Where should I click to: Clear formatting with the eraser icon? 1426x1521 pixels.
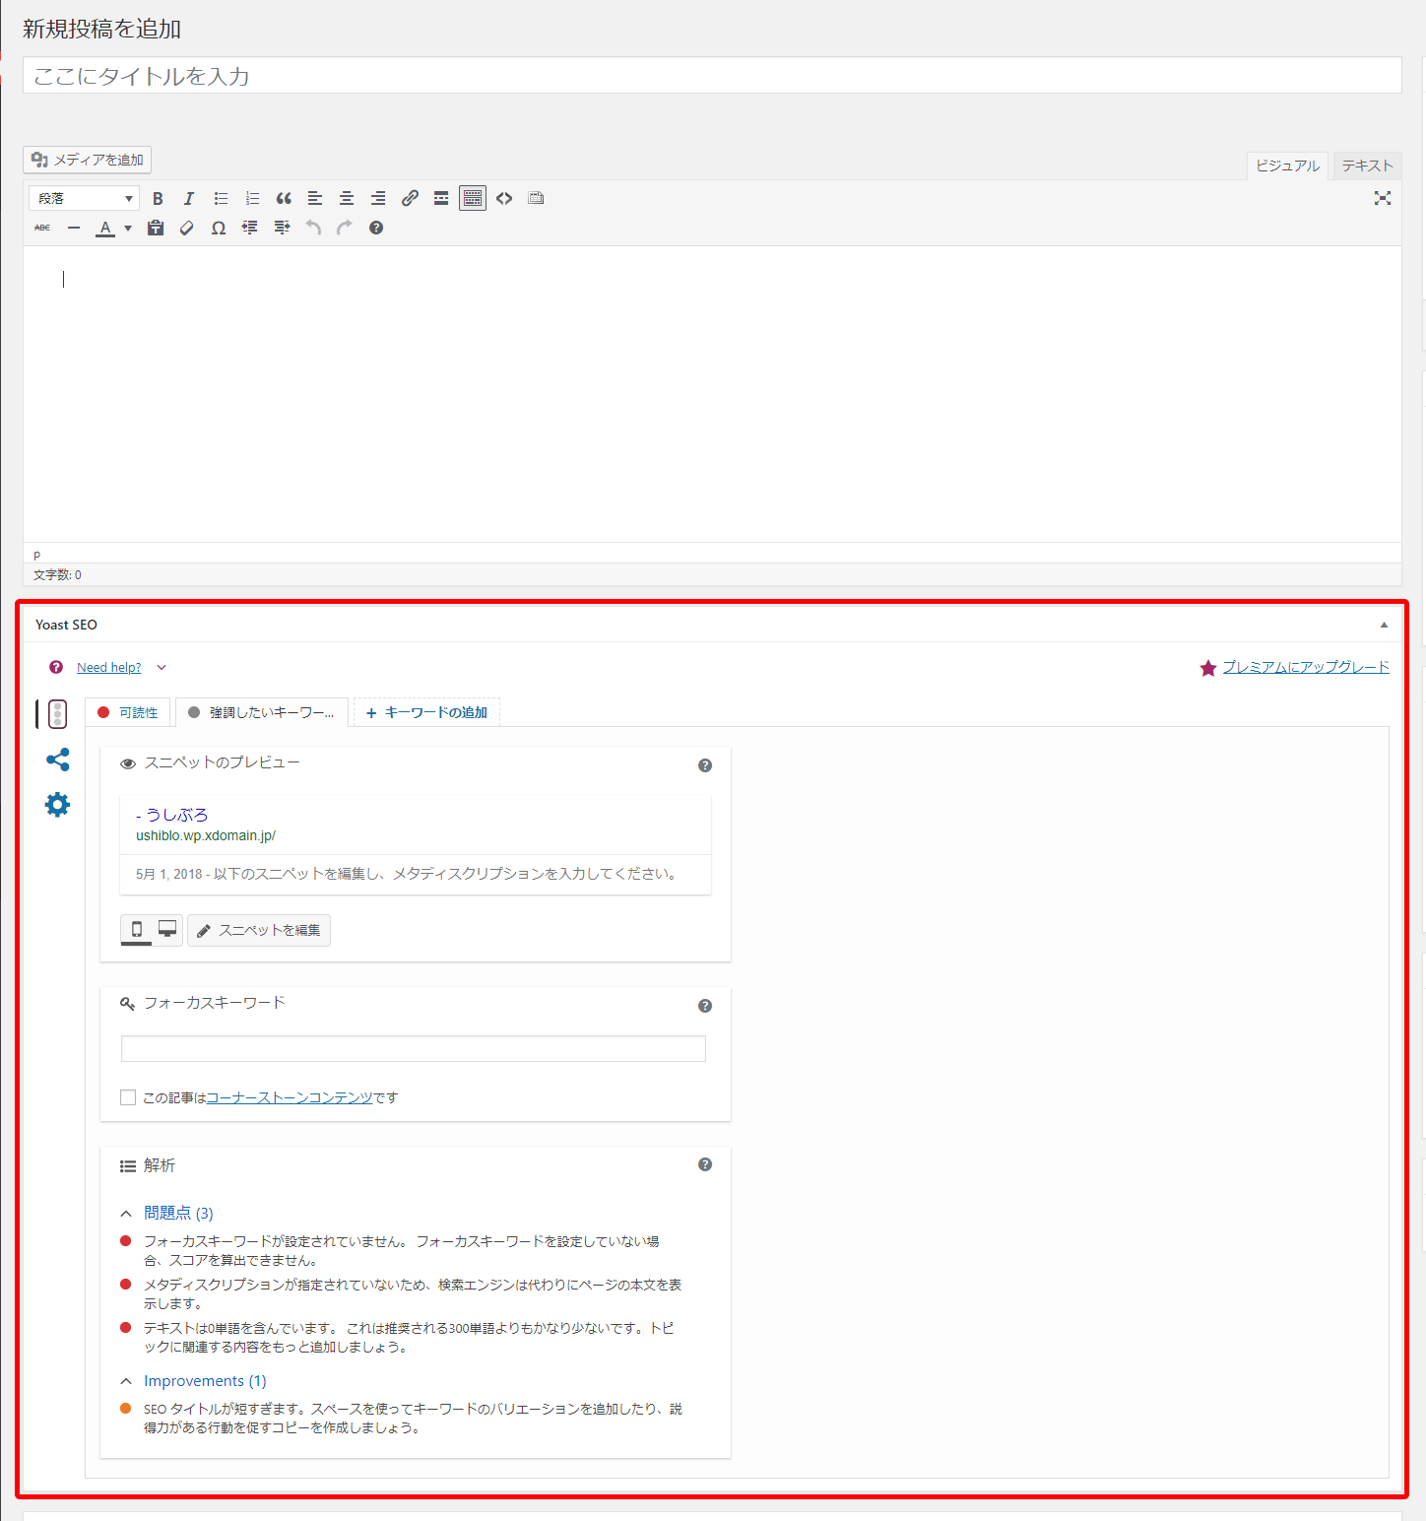tap(187, 228)
